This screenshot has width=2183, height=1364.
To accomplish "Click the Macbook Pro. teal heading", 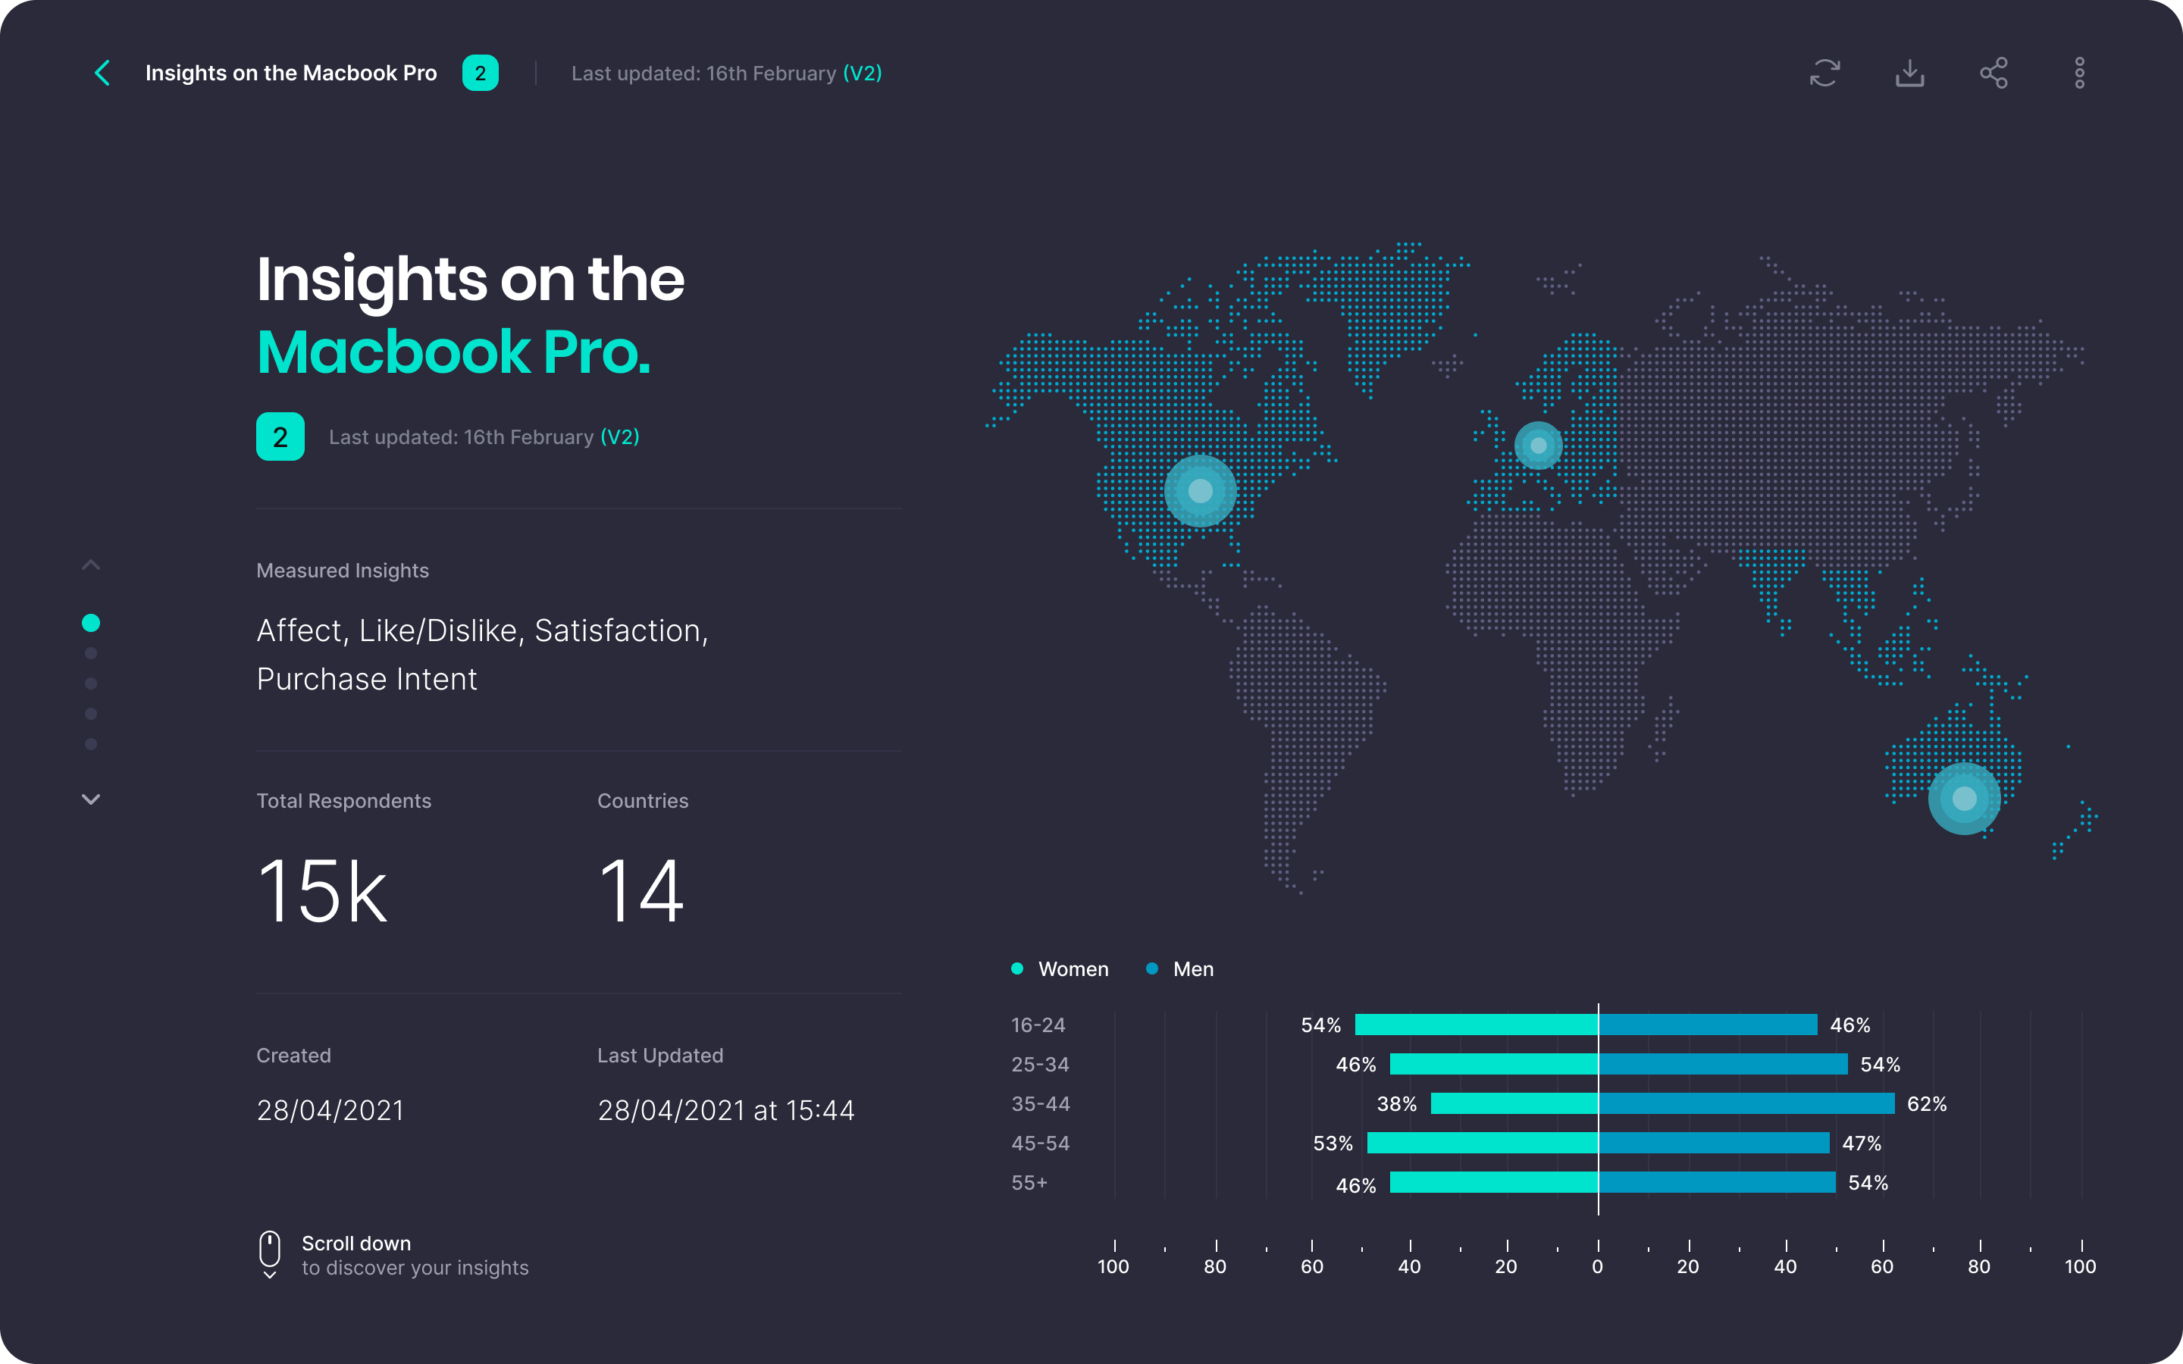I will coord(454,352).
